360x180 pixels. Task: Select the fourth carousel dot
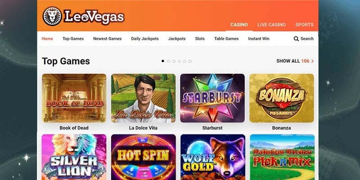179,61
